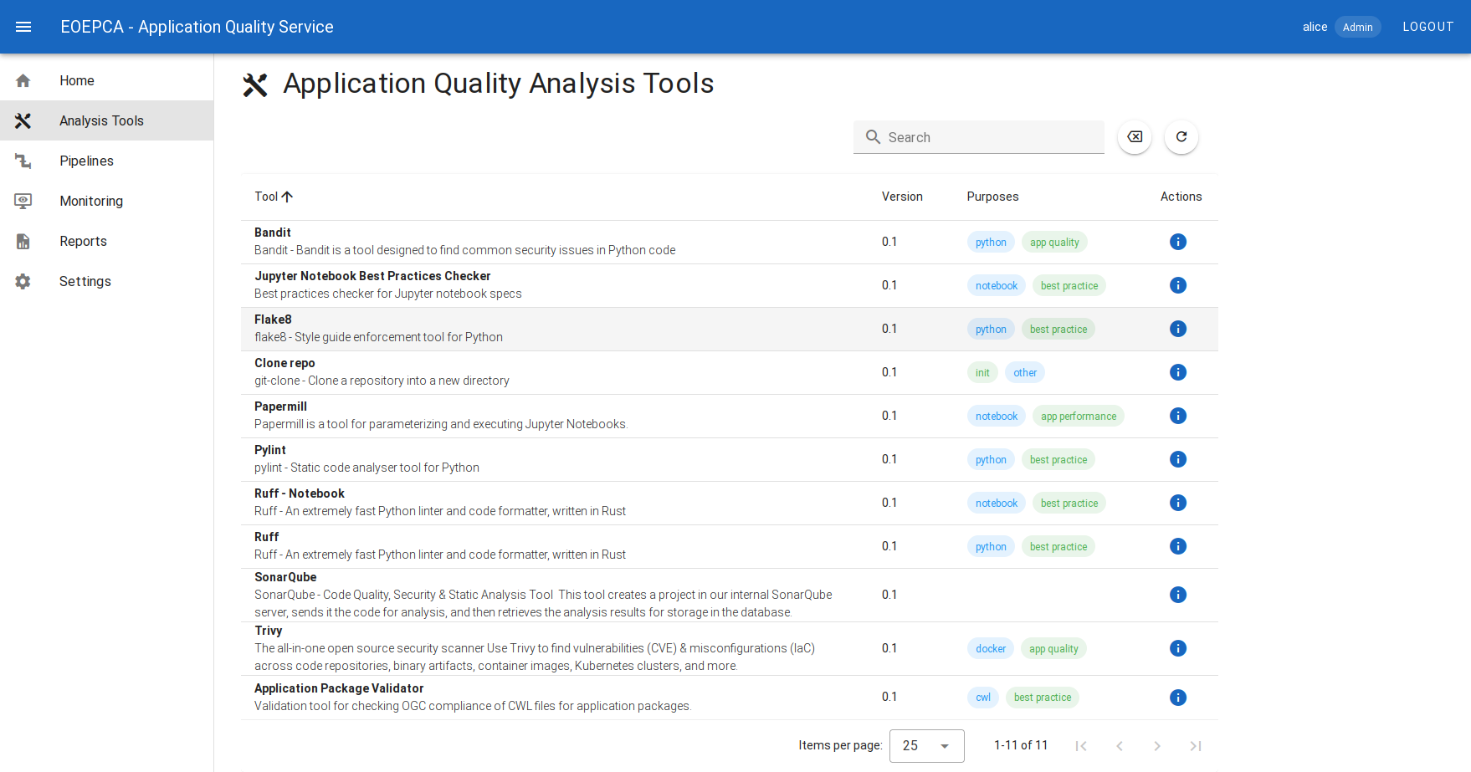Show info for Application Package Validator
This screenshot has width=1471, height=772.
[1178, 698]
